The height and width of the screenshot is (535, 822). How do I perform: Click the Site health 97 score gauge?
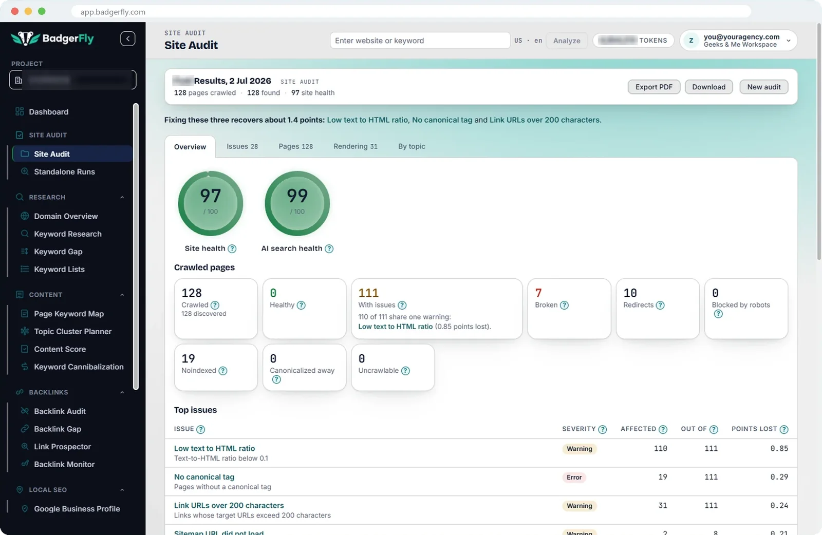coord(211,203)
